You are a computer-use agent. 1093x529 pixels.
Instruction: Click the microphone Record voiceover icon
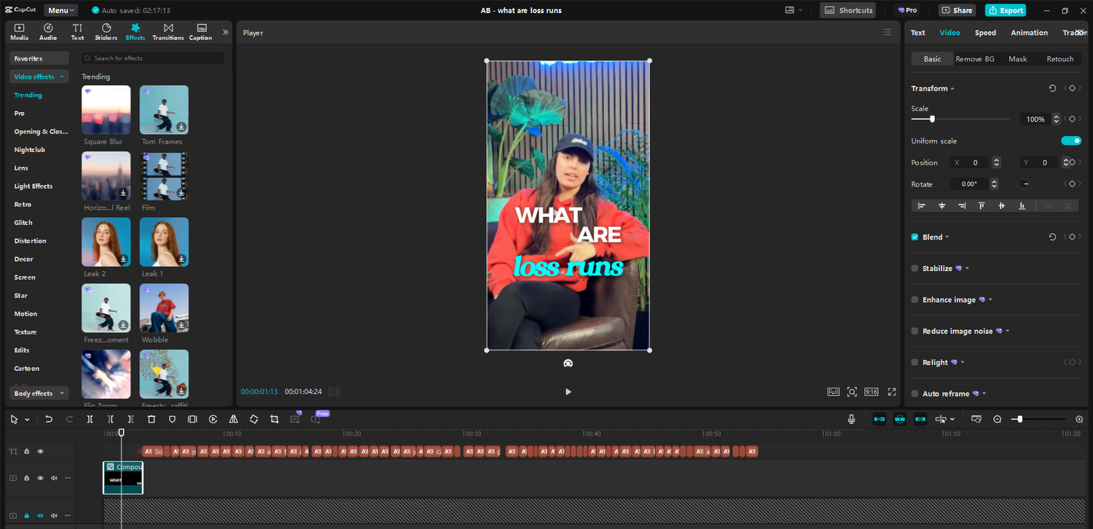pos(851,419)
